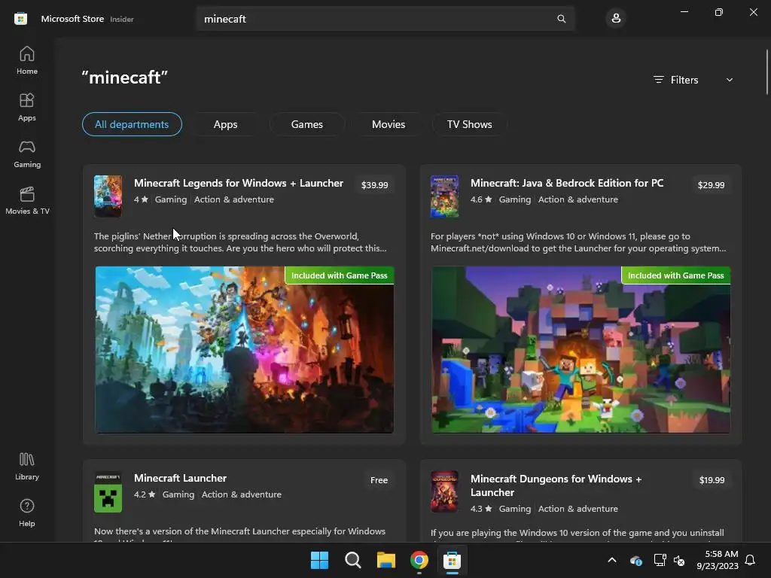Click the muted volume tray icon
The height and width of the screenshot is (578, 771).
click(679, 560)
